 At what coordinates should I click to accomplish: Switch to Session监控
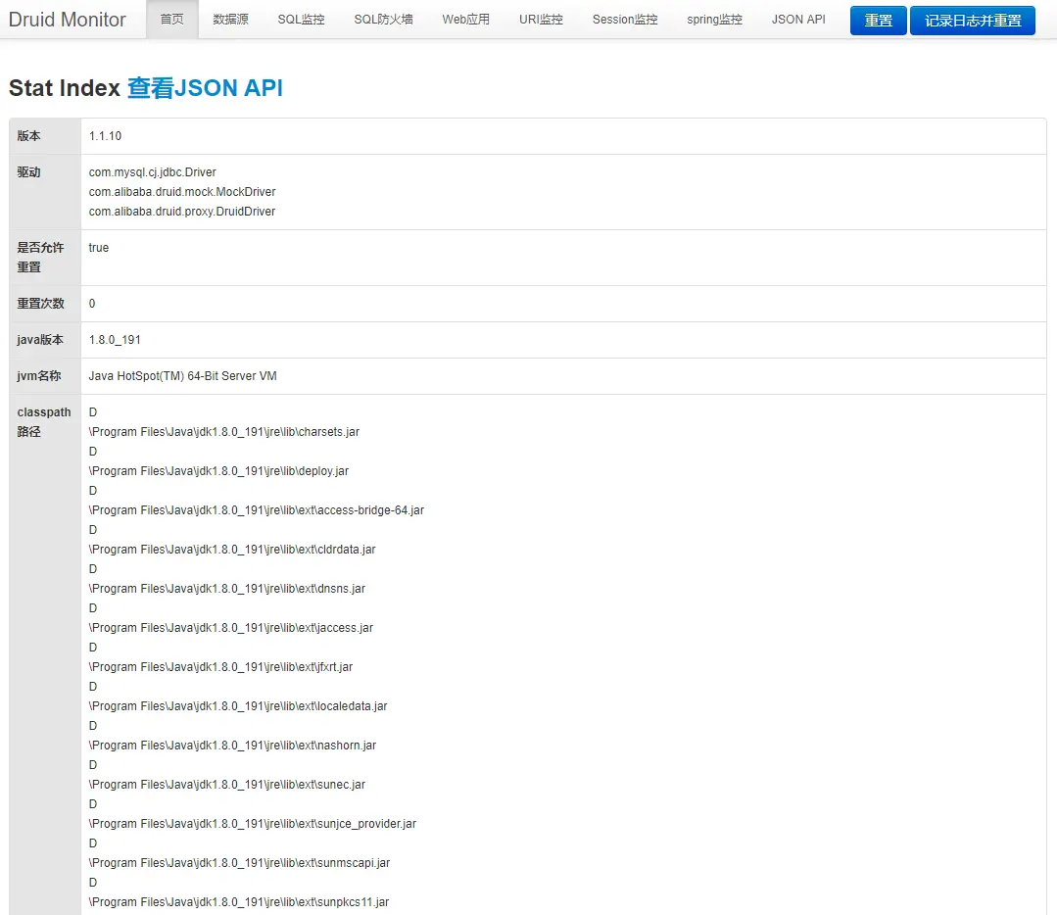point(624,19)
